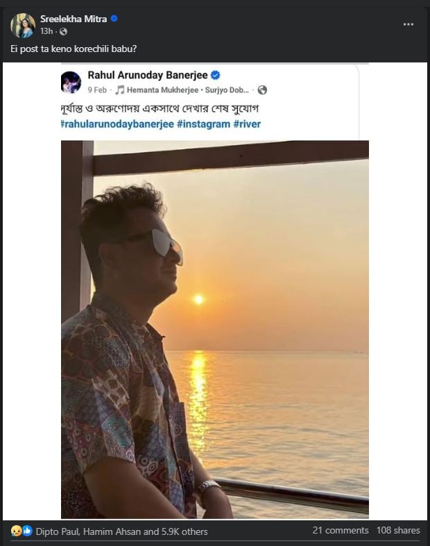Viewport: 430px width, 546px height.
Task: Click the public globe icon beside 13h
Action: tap(63, 31)
